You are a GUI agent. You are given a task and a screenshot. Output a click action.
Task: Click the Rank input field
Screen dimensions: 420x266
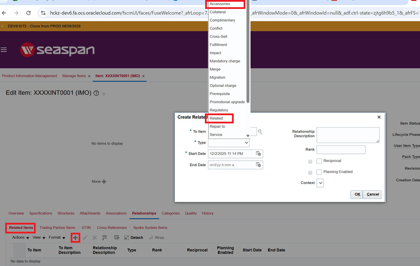point(341,150)
